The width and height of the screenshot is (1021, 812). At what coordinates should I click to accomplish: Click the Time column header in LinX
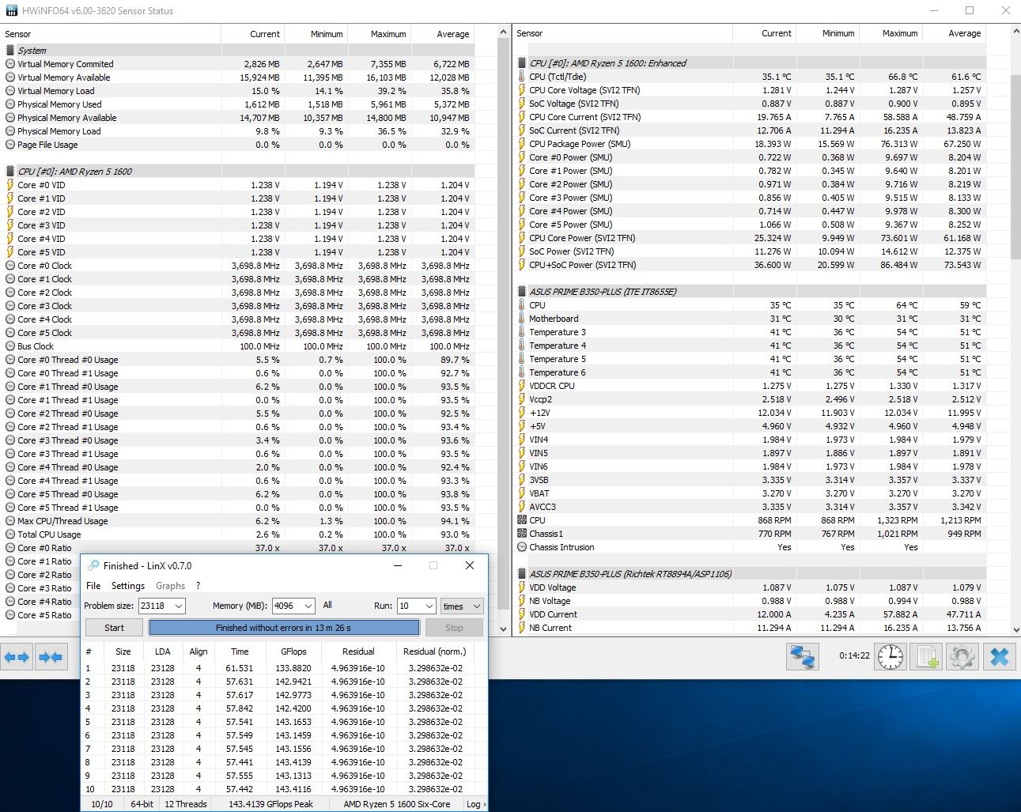(240, 651)
